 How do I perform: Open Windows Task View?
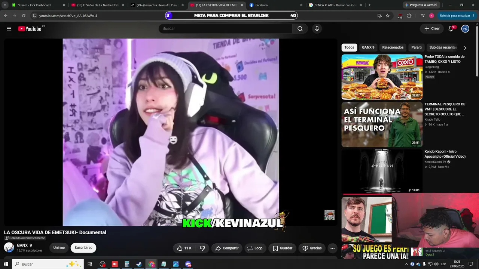pos(90,264)
